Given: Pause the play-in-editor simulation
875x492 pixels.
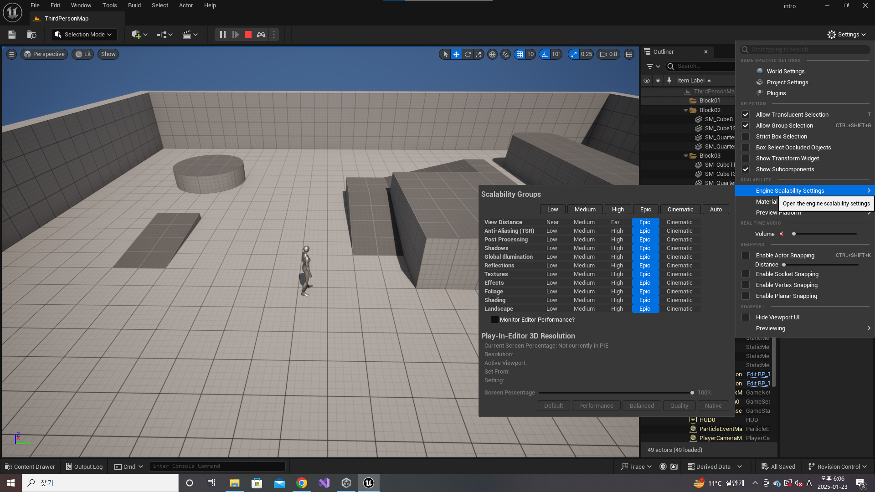Looking at the screenshot, I should (222, 35).
